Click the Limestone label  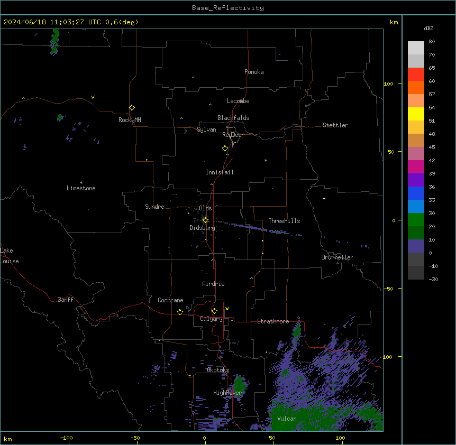pos(81,188)
